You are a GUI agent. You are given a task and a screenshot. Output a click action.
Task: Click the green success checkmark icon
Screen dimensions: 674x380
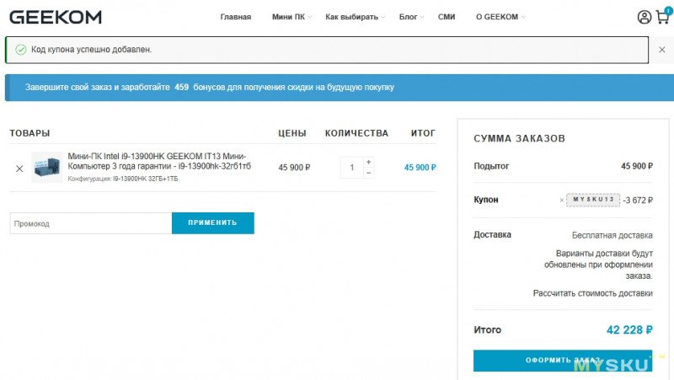pos(20,50)
